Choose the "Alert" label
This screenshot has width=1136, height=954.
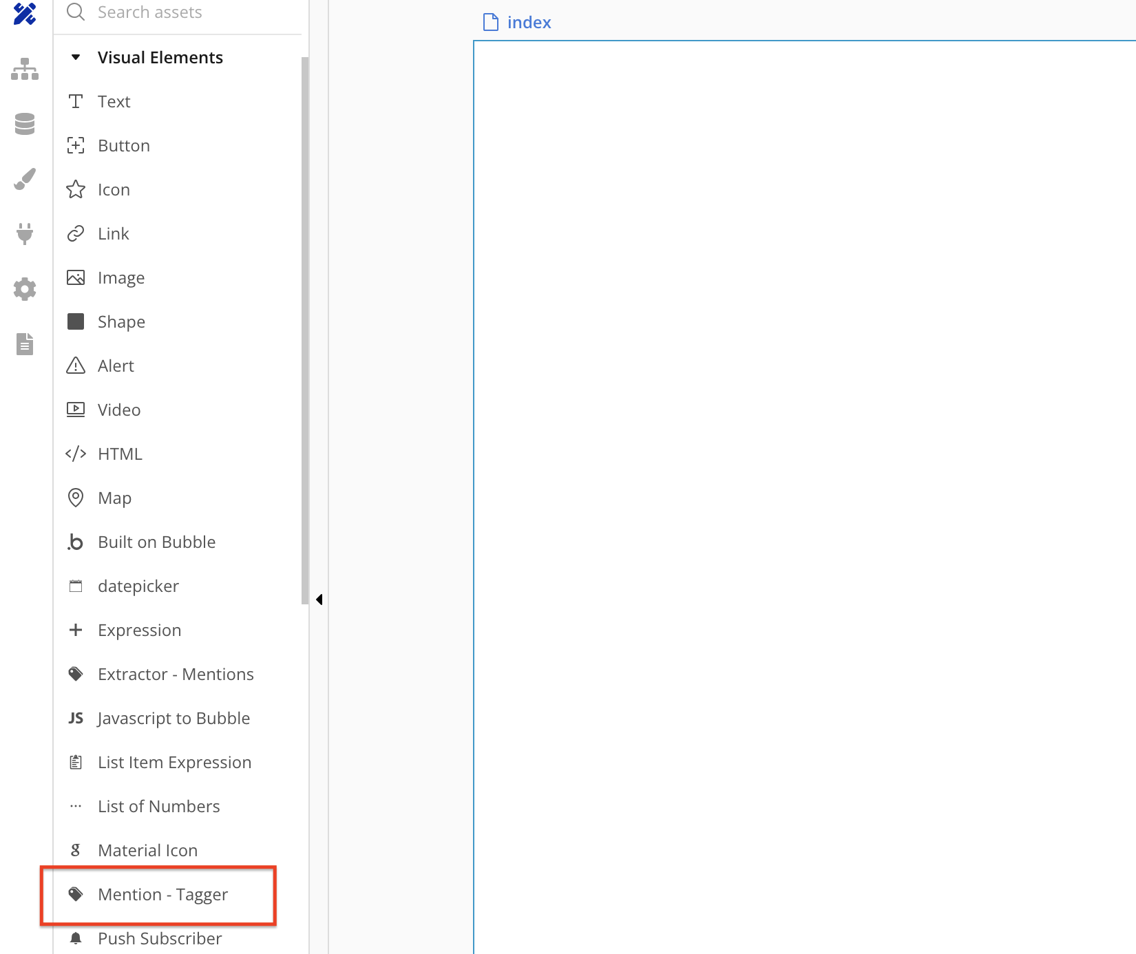point(116,365)
